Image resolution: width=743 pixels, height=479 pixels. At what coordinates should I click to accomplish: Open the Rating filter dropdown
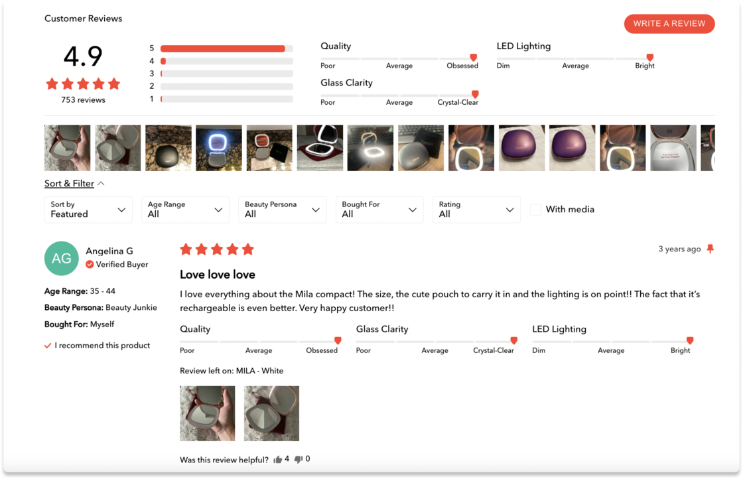coord(477,210)
